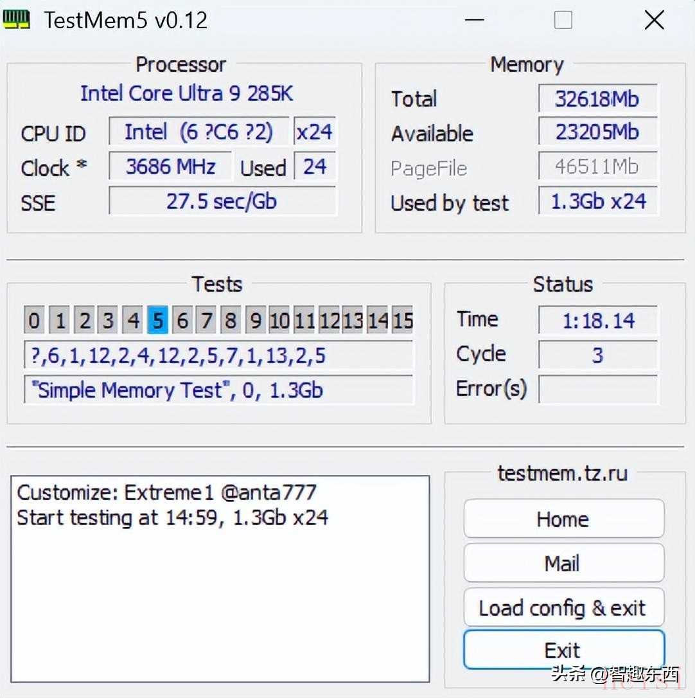Click the Intel Core Ultra 9 285K label
This screenshot has width=695, height=698.
(186, 94)
